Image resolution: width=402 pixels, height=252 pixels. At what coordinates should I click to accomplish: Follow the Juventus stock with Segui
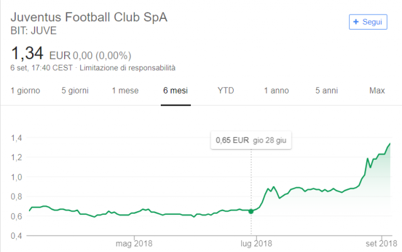tap(368, 22)
